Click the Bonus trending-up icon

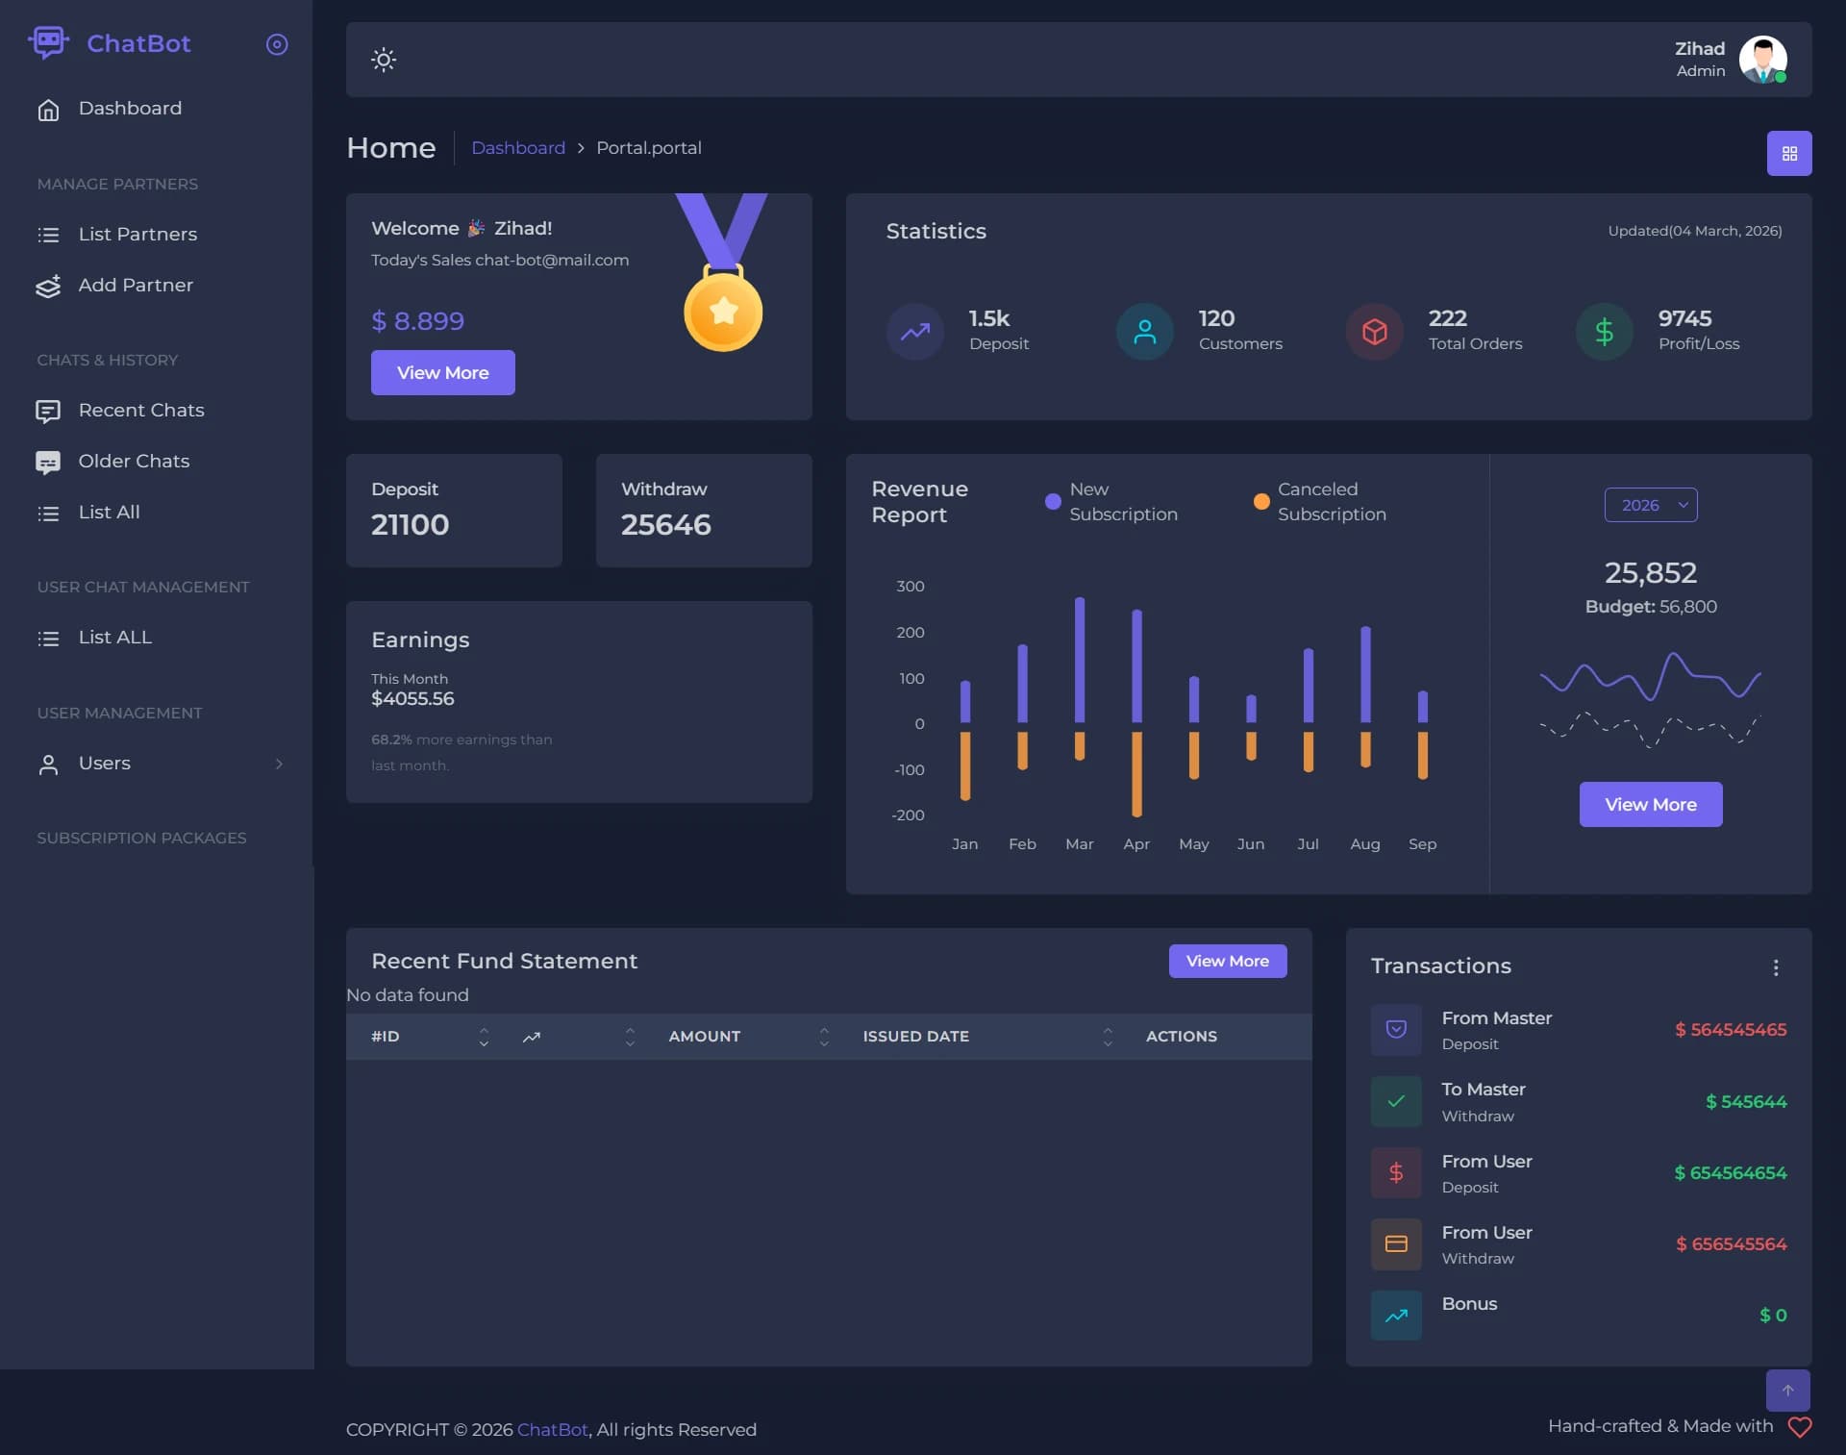coord(1396,1316)
